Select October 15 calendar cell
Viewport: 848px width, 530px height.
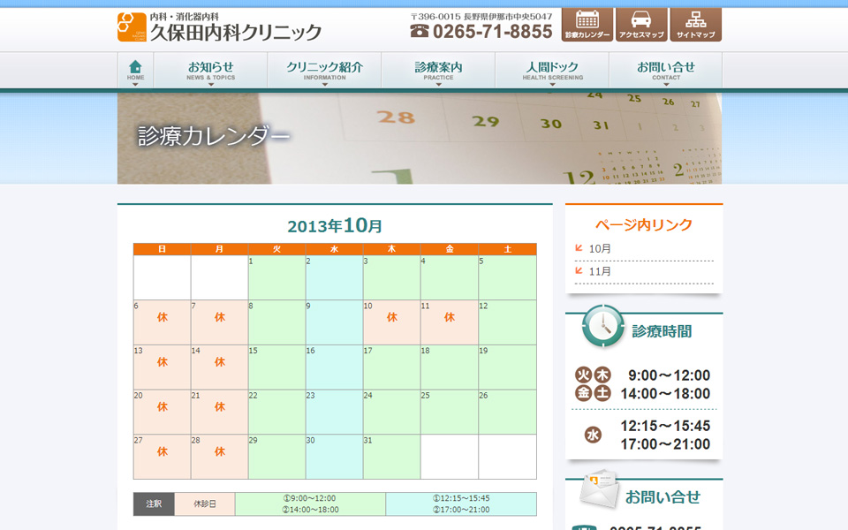pyautogui.click(x=276, y=367)
